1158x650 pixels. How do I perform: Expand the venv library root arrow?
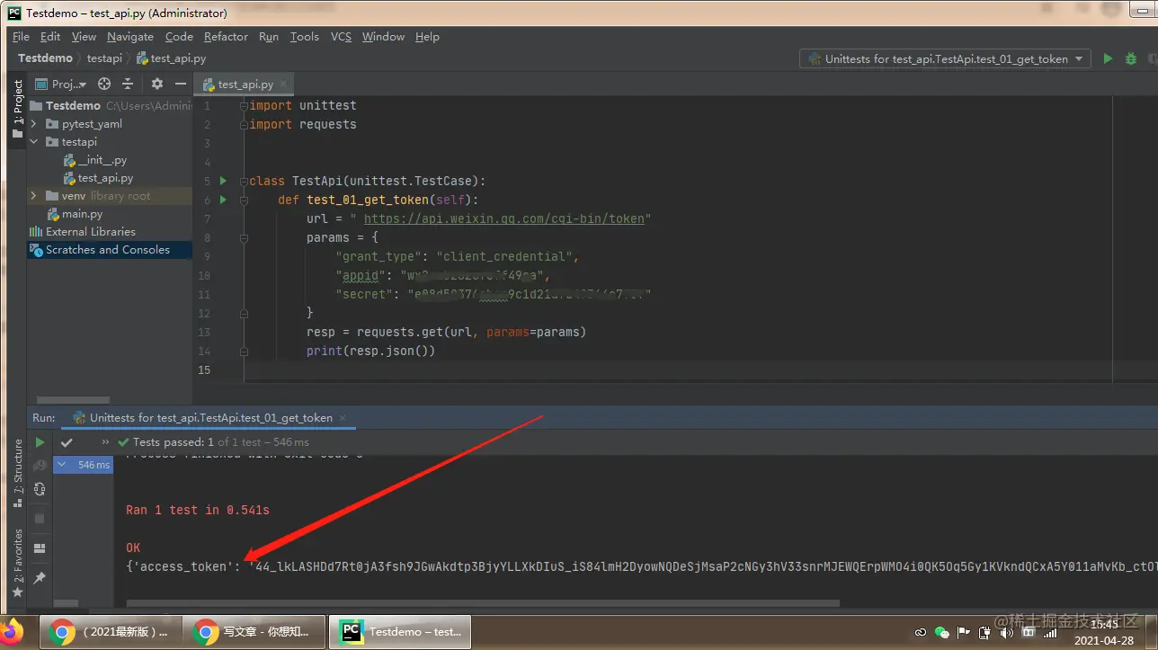(34, 196)
